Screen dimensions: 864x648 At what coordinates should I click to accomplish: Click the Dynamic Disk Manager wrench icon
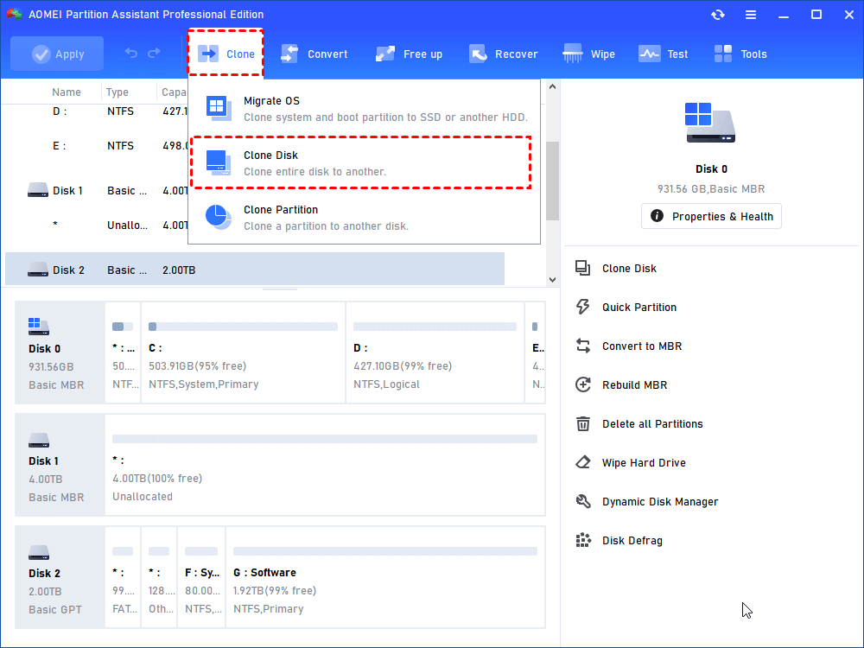pos(583,501)
